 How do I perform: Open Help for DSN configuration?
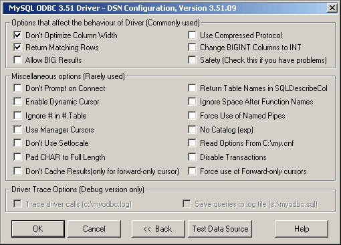pyautogui.click(x=302, y=229)
